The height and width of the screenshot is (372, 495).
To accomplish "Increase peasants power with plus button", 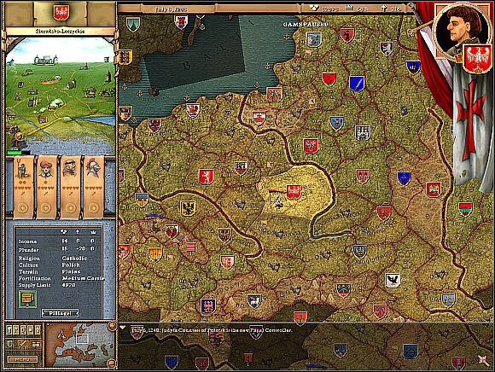I will (x=22, y=208).
